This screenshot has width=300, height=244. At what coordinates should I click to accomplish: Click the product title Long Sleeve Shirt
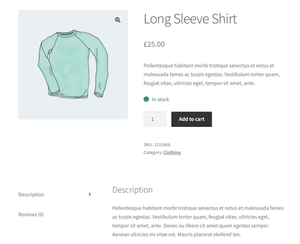[190, 19]
